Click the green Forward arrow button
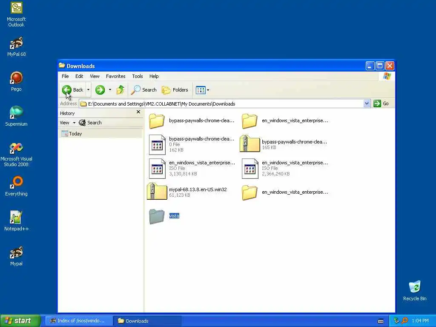This screenshot has height=327, width=436. point(100,90)
